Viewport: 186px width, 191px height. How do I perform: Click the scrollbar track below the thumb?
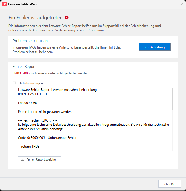(173, 132)
